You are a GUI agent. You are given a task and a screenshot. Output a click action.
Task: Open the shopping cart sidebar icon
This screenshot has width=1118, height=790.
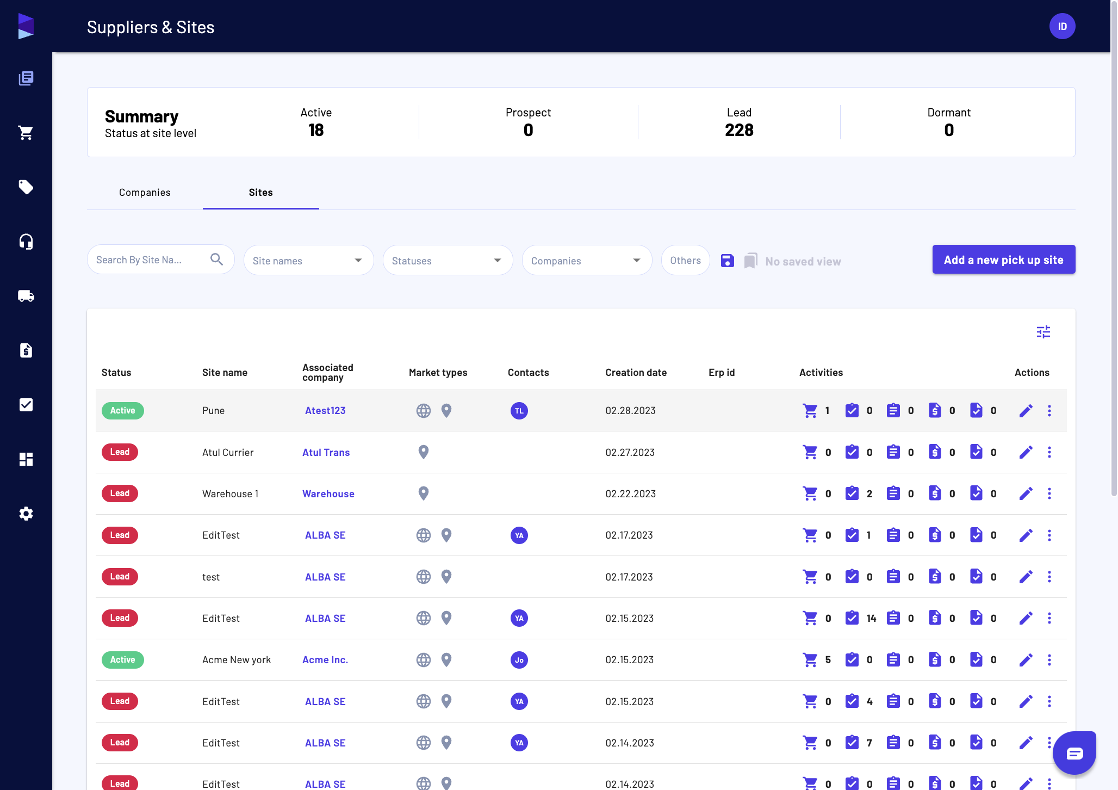[26, 133]
